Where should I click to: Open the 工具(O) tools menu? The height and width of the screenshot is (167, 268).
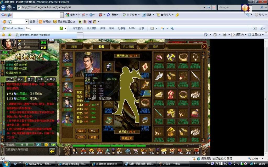click(256, 35)
